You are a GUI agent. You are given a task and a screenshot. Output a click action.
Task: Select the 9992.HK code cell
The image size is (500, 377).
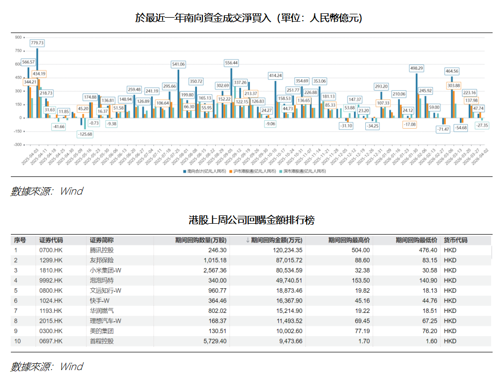51,280
